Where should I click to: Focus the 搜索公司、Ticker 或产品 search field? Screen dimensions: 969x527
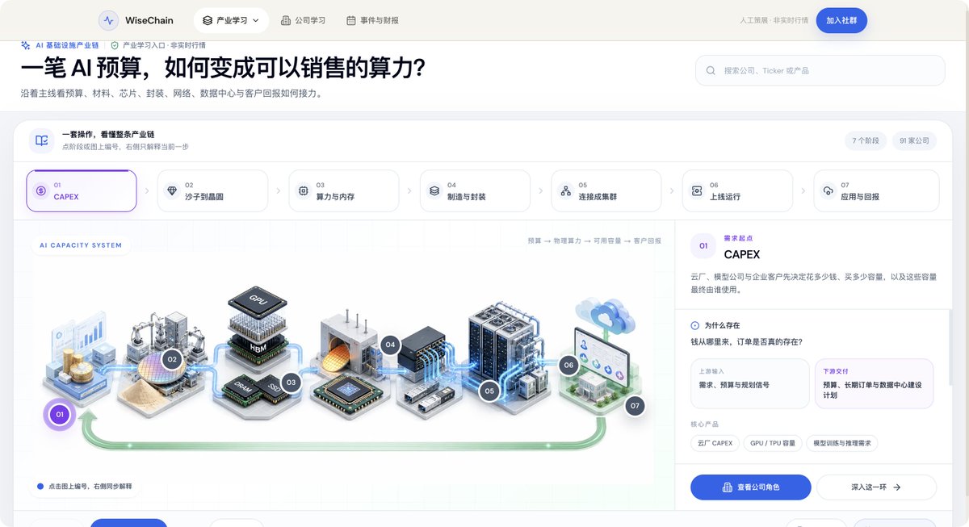click(x=820, y=70)
